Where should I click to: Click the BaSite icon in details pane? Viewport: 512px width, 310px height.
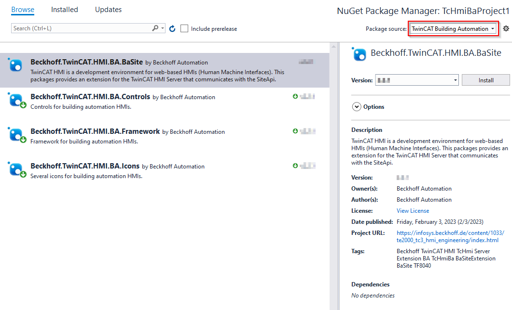click(x=359, y=54)
